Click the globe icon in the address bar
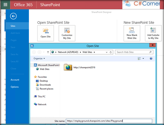The width and height of the screenshot is (164, 125). click(x=53, y=52)
